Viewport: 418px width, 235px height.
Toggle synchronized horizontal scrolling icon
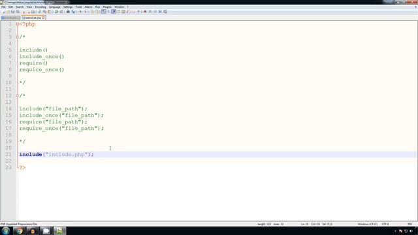tap(97, 12)
